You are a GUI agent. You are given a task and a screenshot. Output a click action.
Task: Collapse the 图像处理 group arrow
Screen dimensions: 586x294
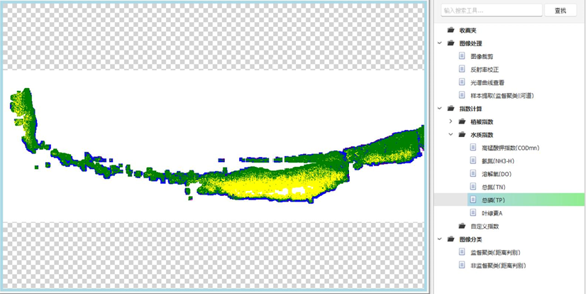[440, 43]
